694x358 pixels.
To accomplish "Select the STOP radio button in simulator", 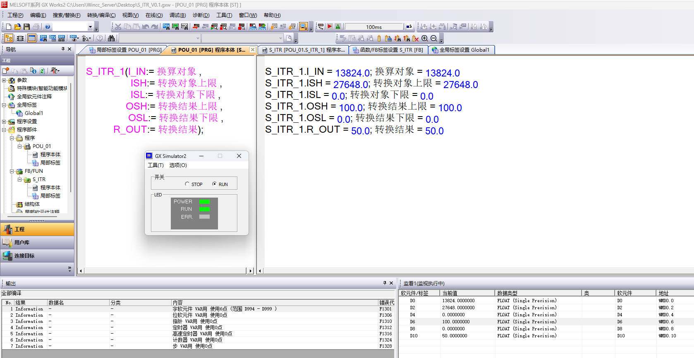I will click(187, 184).
